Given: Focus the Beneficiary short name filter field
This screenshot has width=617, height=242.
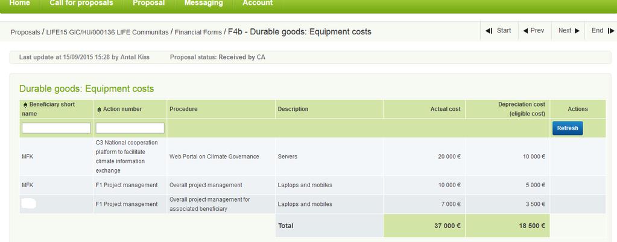Looking at the screenshot, I should tap(56, 128).
